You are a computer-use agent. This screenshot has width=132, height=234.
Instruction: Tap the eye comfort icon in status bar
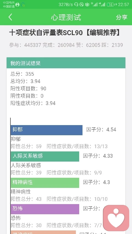coord(87,4)
